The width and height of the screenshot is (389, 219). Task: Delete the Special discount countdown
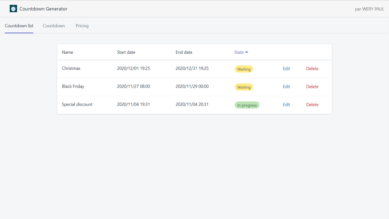point(312,105)
